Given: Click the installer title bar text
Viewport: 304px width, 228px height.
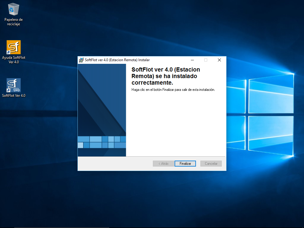Looking at the screenshot, I should coord(117,60).
